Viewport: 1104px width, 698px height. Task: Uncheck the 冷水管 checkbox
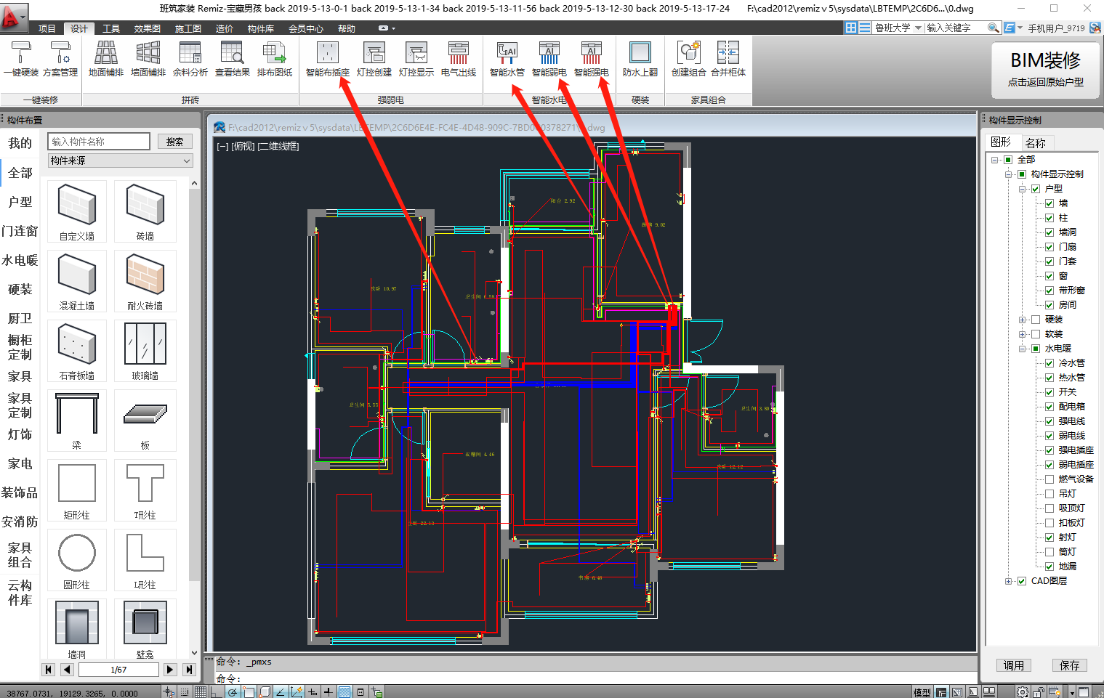tap(1049, 363)
